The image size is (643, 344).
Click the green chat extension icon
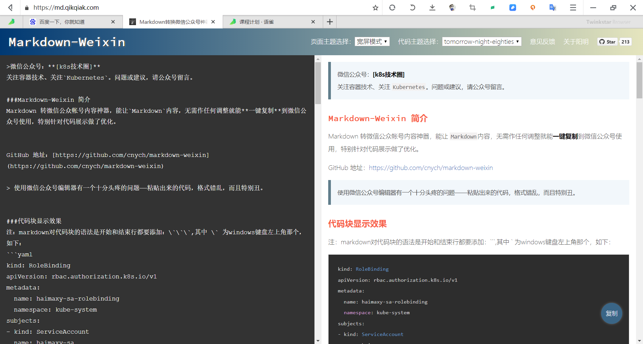(493, 7)
